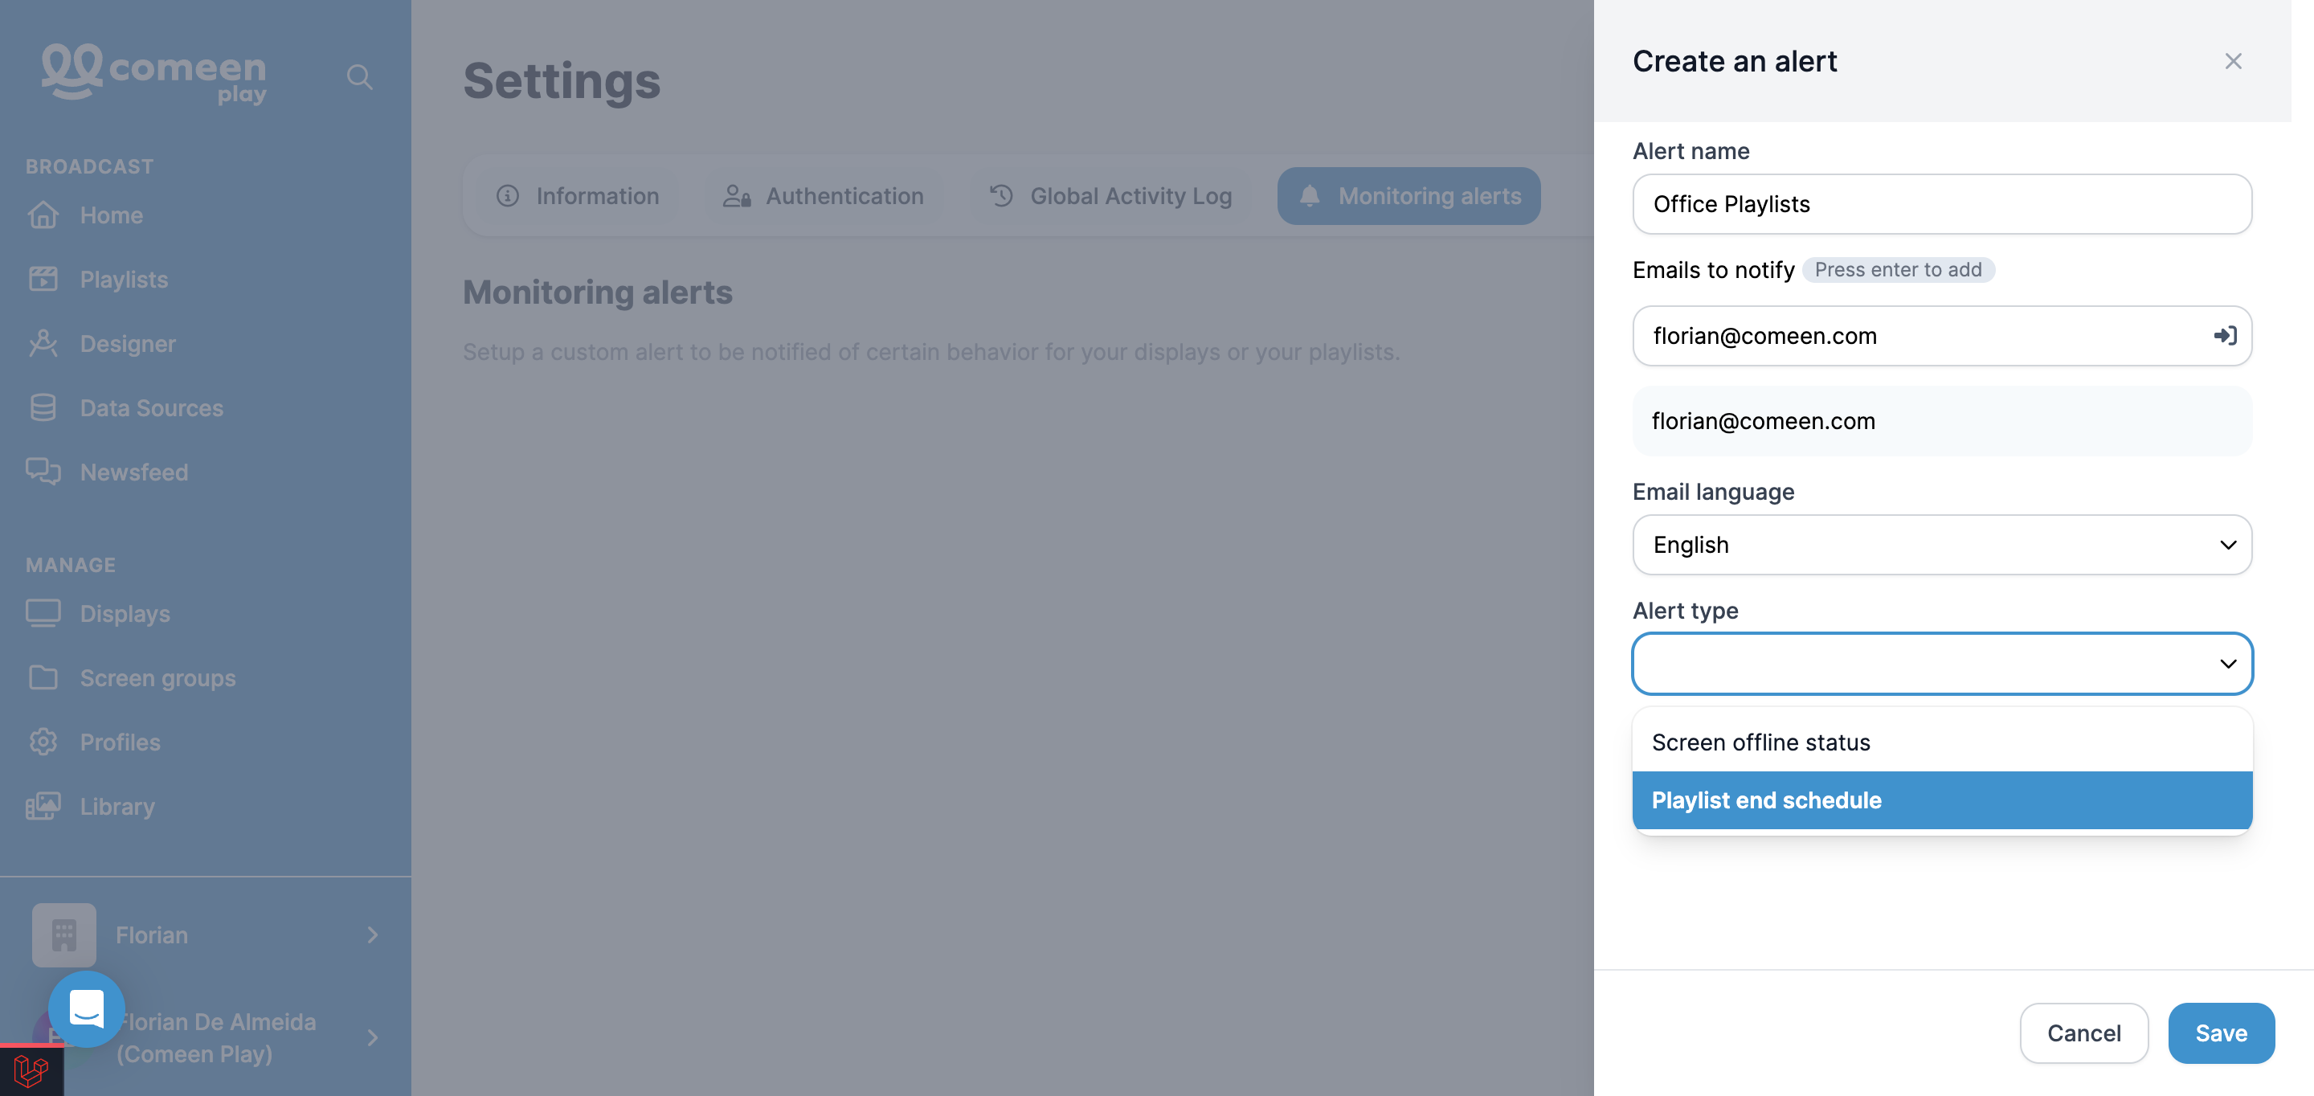
Task: Click the Playlists icon in sidebar
Action: pos(43,280)
